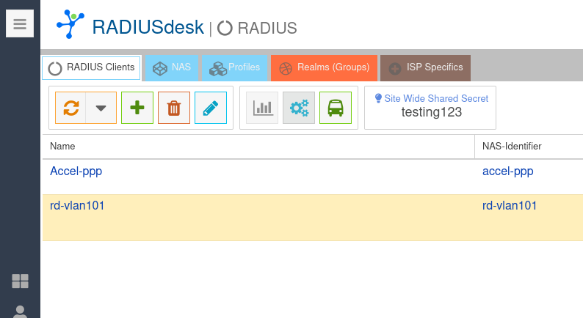The height and width of the screenshot is (318, 583).
Task: Select the Accel-ppp client row
Action: [76, 171]
